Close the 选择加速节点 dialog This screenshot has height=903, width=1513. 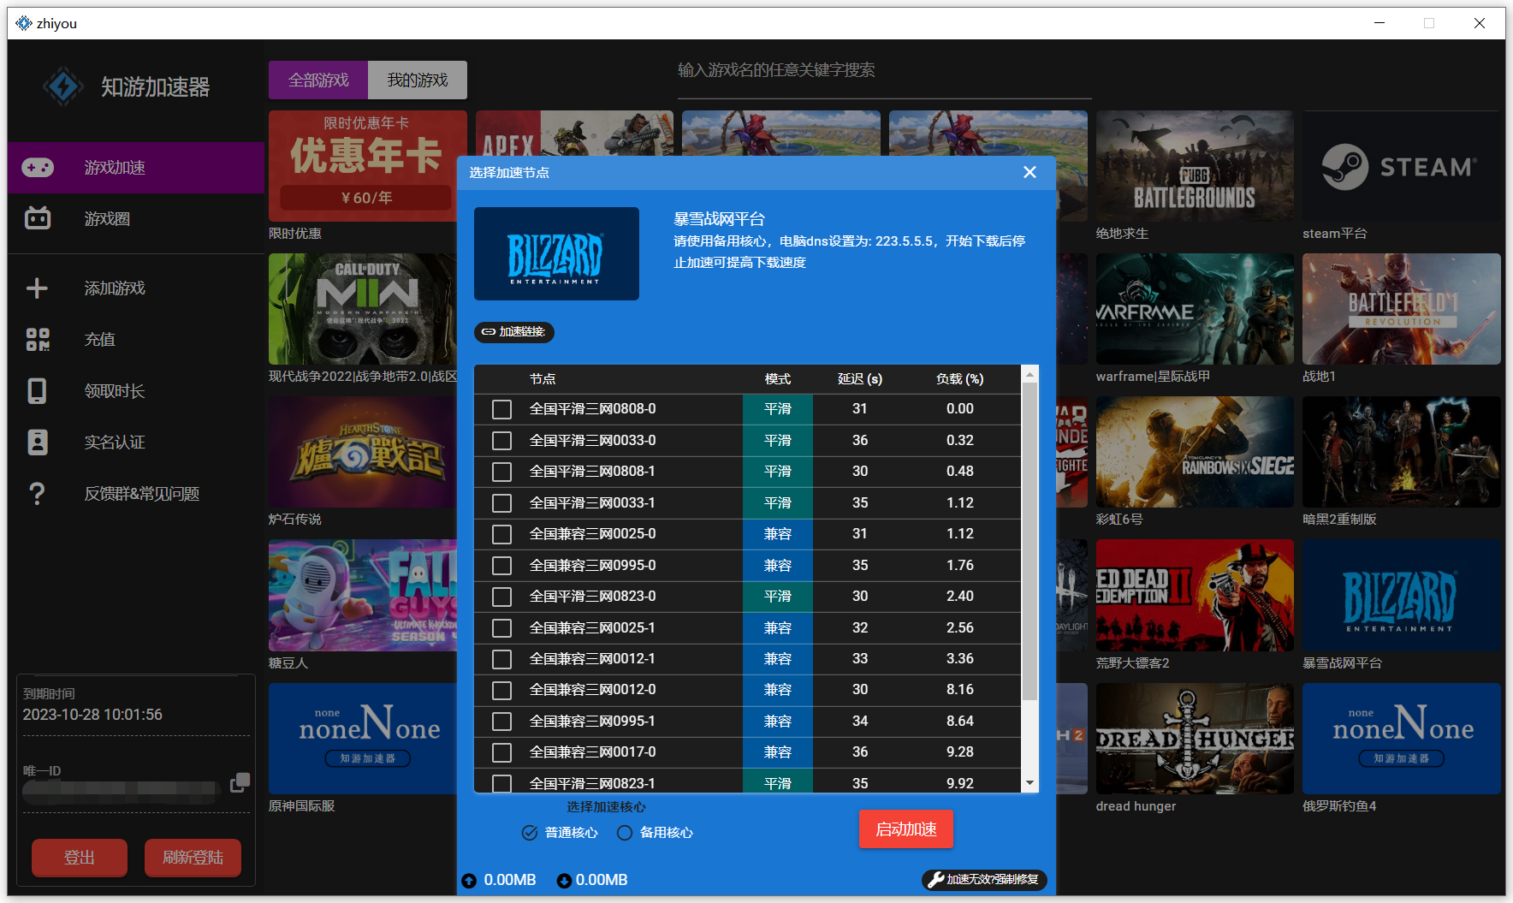pyautogui.click(x=1029, y=173)
